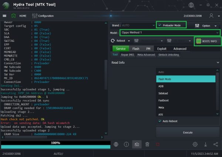Open the dropdown after the second sliders icon

[x=189, y=41]
